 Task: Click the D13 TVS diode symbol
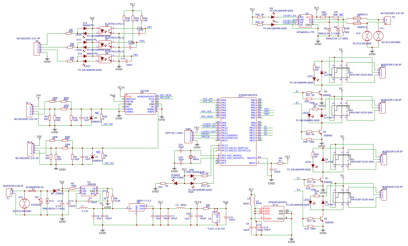pyautogui.click(x=47, y=201)
